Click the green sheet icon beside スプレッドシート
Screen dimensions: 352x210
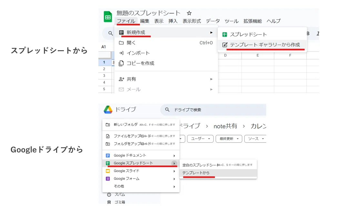[x=225, y=34]
